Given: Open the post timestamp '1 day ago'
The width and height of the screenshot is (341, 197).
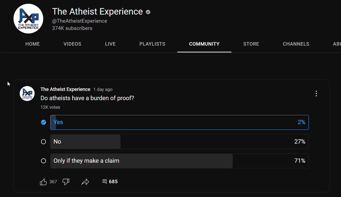Looking at the screenshot, I should (x=103, y=89).
